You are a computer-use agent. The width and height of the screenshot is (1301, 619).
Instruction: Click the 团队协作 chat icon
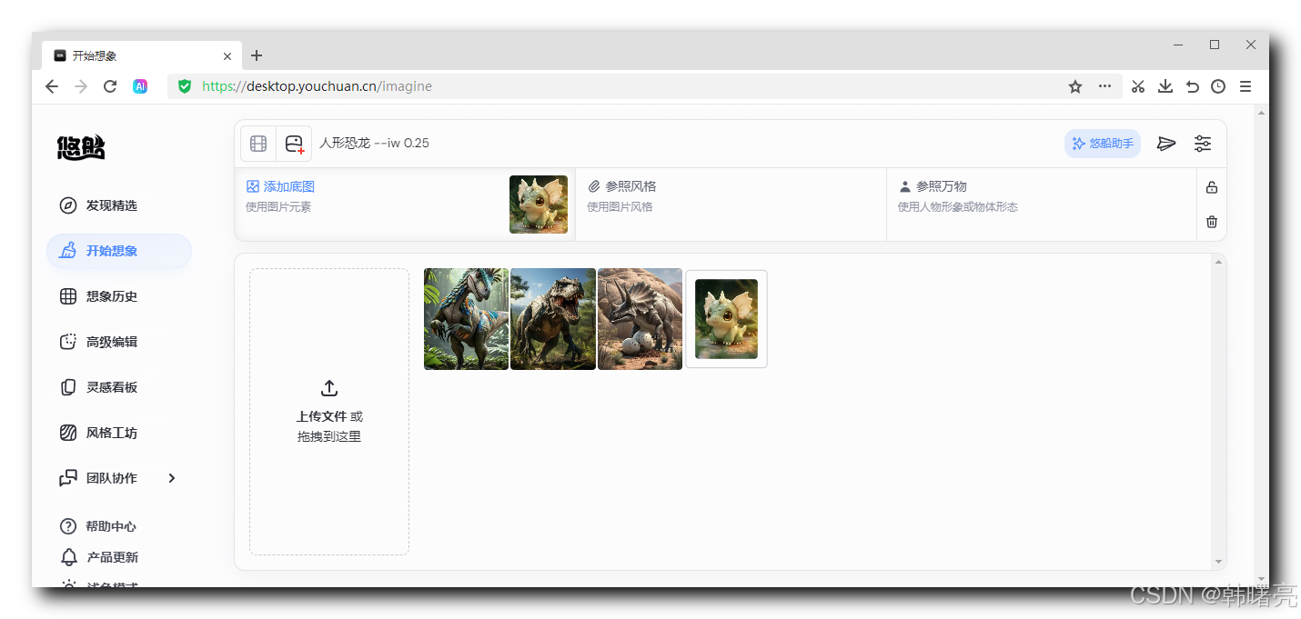pos(68,478)
